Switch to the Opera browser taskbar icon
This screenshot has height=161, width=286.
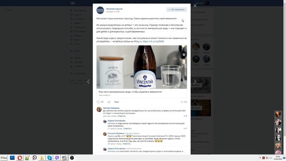(20, 158)
